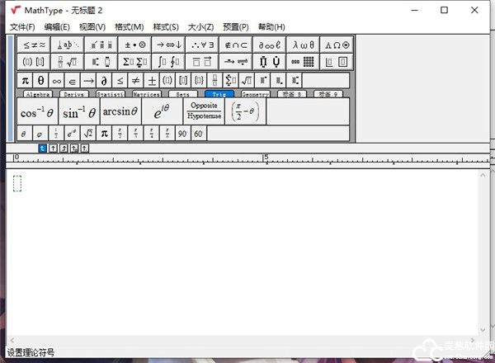Open the summation templates palette
The image size is (495, 363).
coord(135,62)
